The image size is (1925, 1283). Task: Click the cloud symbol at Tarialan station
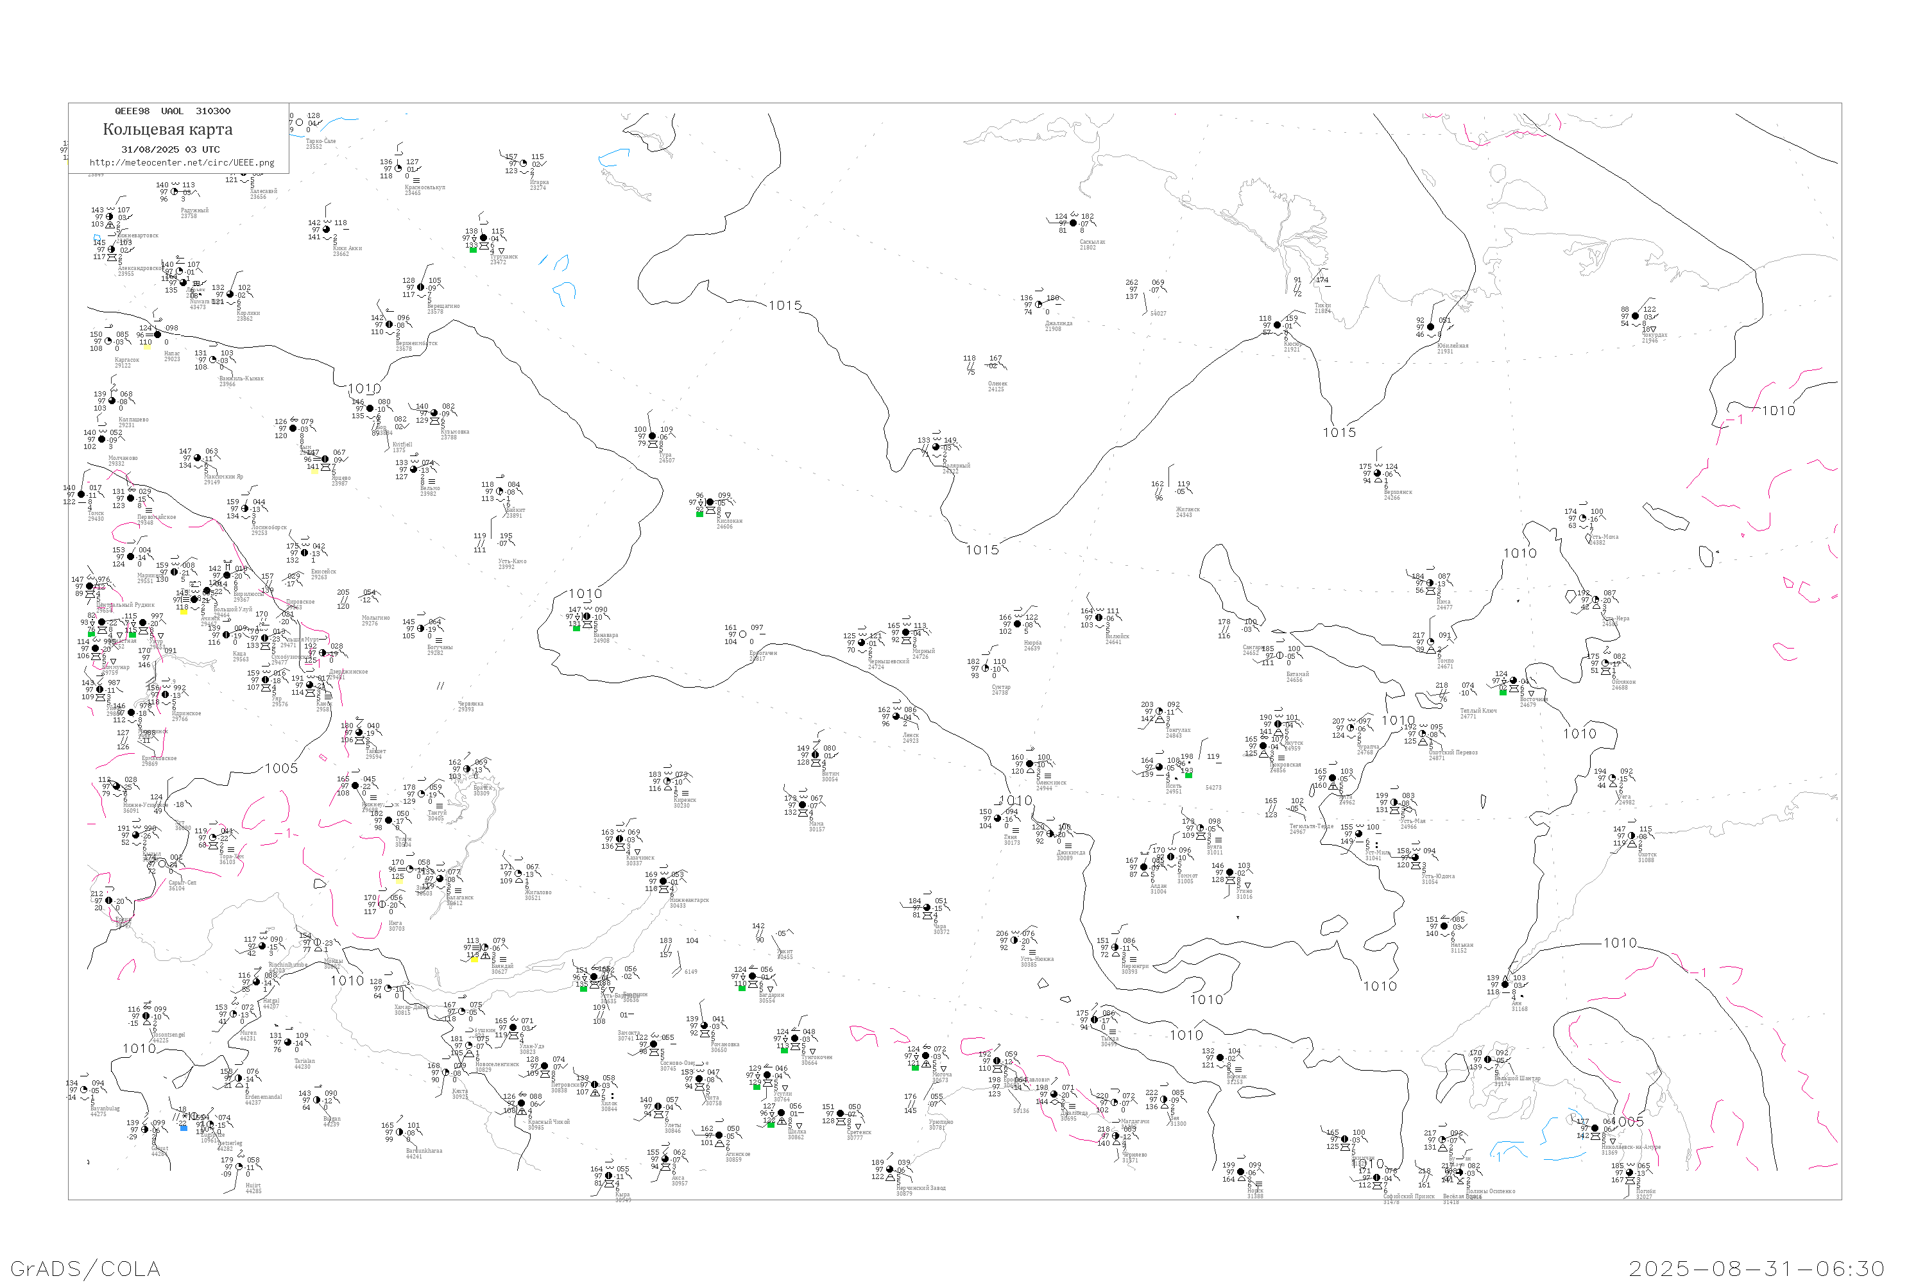pos(287,1043)
